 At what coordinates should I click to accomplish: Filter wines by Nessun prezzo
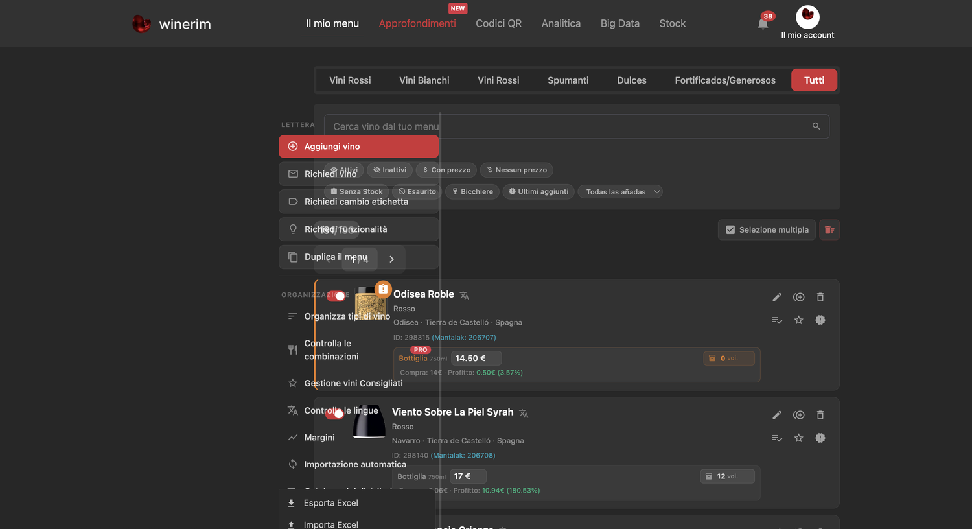tap(516, 170)
